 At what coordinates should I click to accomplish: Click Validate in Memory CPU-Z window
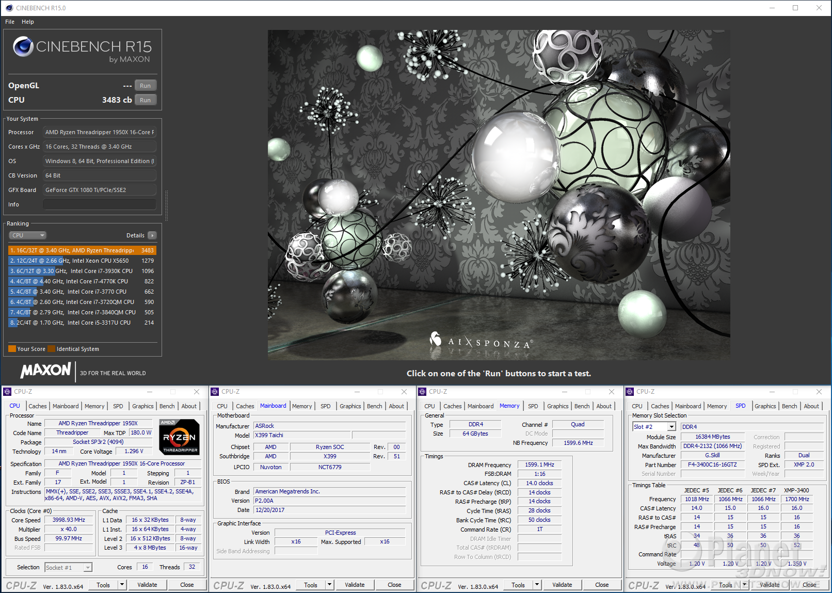click(x=562, y=585)
